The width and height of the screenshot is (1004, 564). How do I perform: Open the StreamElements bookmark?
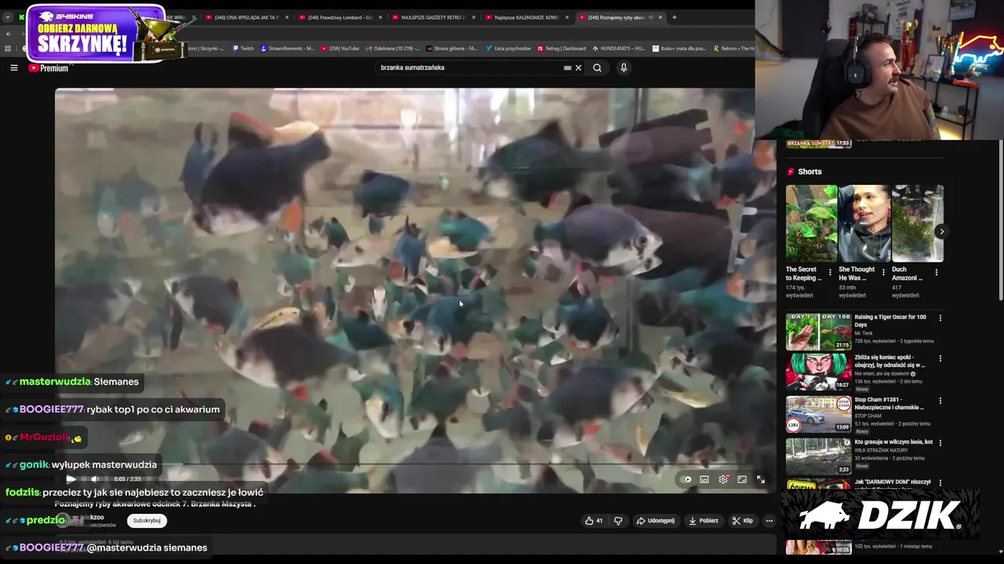(287, 49)
